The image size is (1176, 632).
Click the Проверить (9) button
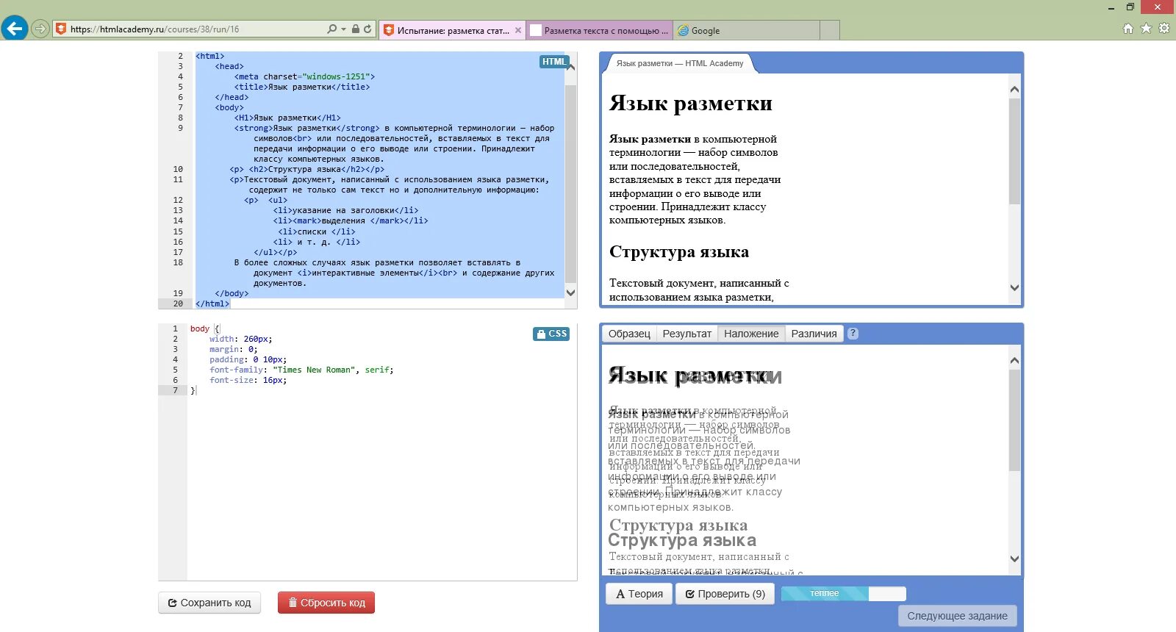coord(725,594)
